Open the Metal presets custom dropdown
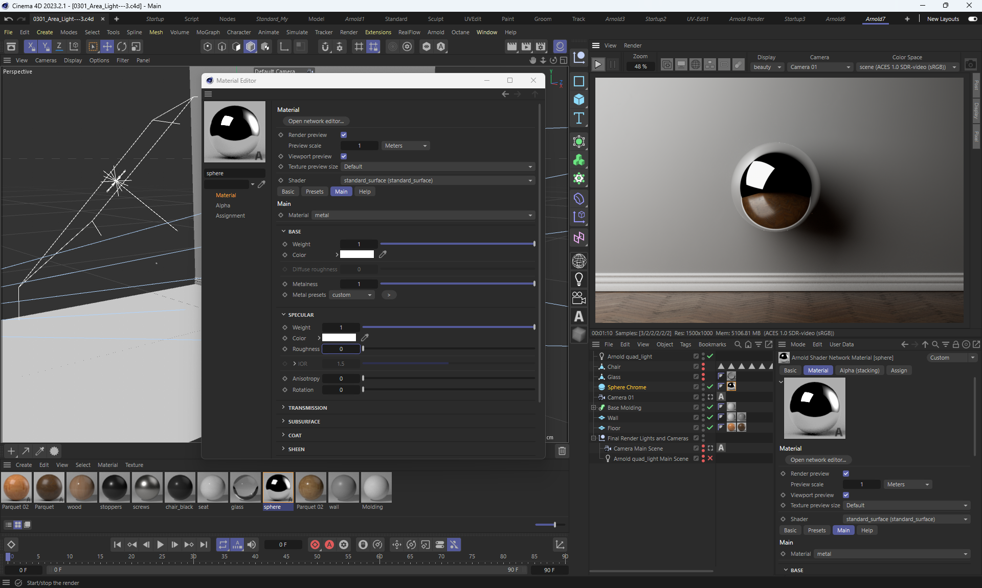982x588 pixels. tap(352, 295)
